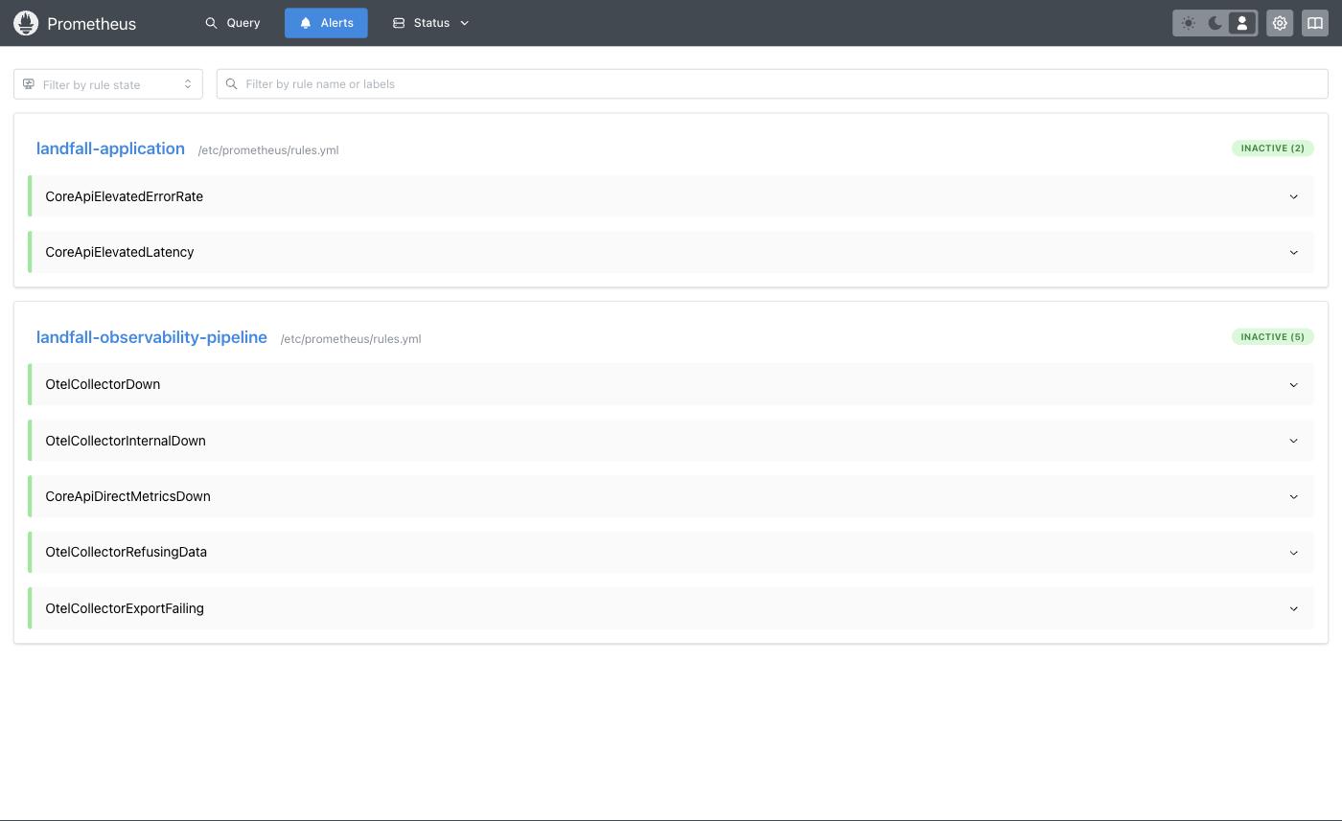Image resolution: width=1342 pixels, height=821 pixels.
Task: Open the rule state filter dropdown
Action: (x=108, y=84)
